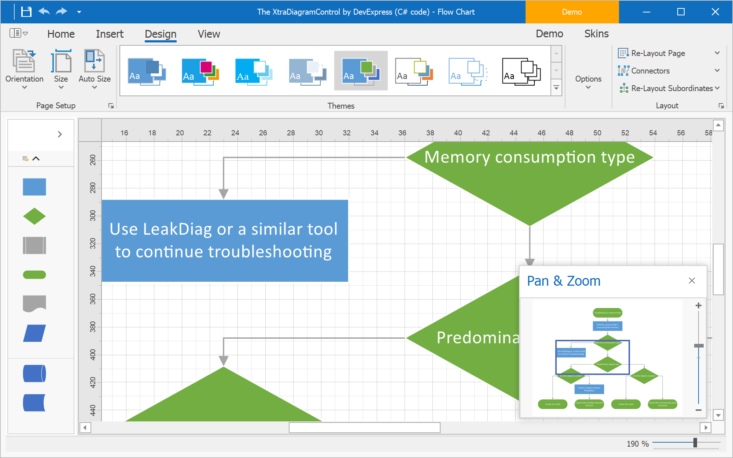Screen dimensions: 733x458
Task: Open the View ribbon tab
Action: point(209,34)
